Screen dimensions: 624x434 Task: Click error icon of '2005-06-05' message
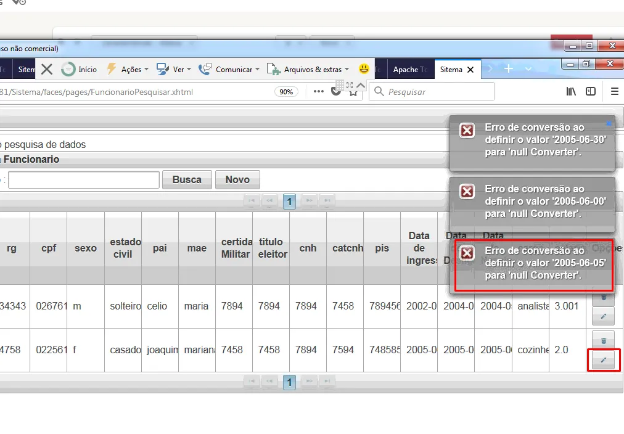tap(467, 253)
